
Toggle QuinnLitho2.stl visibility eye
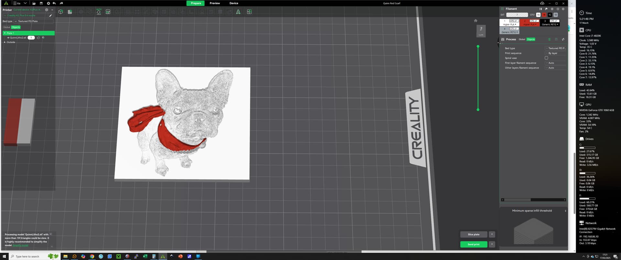pos(8,38)
